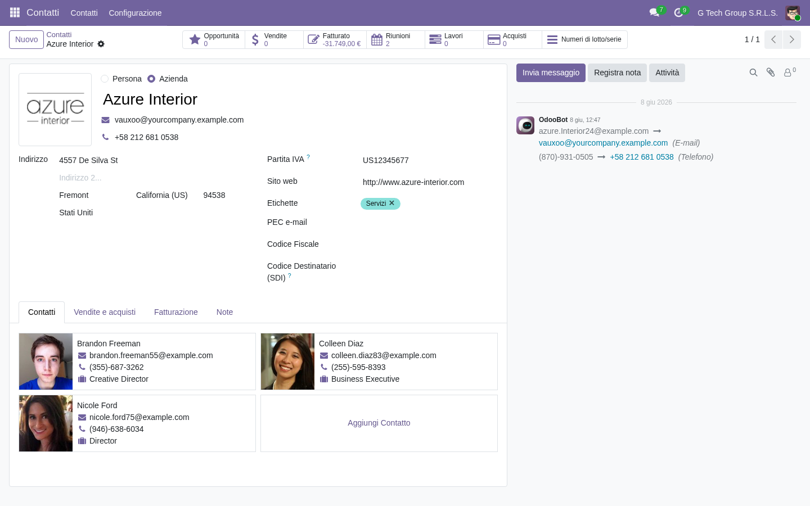The image size is (810, 506).
Task: Open the Riunioni calendar smart button
Action: (x=395, y=39)
